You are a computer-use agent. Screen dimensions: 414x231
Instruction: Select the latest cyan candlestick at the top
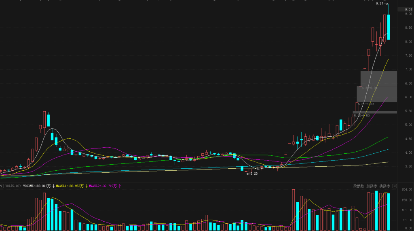click(389, 27)
